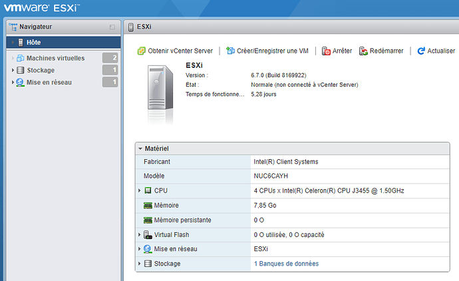Image resolution: width=459 pixels, height=281 pixels.
Task: Click the Hôte host icon in navigator
Action: click(21, 43)
